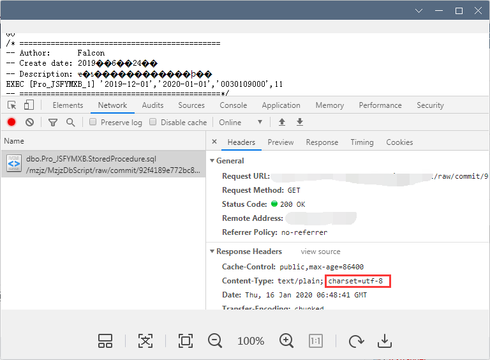Click the Request Method GET value
Image resolution: width=490 pixels, height=360 pixels.
tap(293, 190)
